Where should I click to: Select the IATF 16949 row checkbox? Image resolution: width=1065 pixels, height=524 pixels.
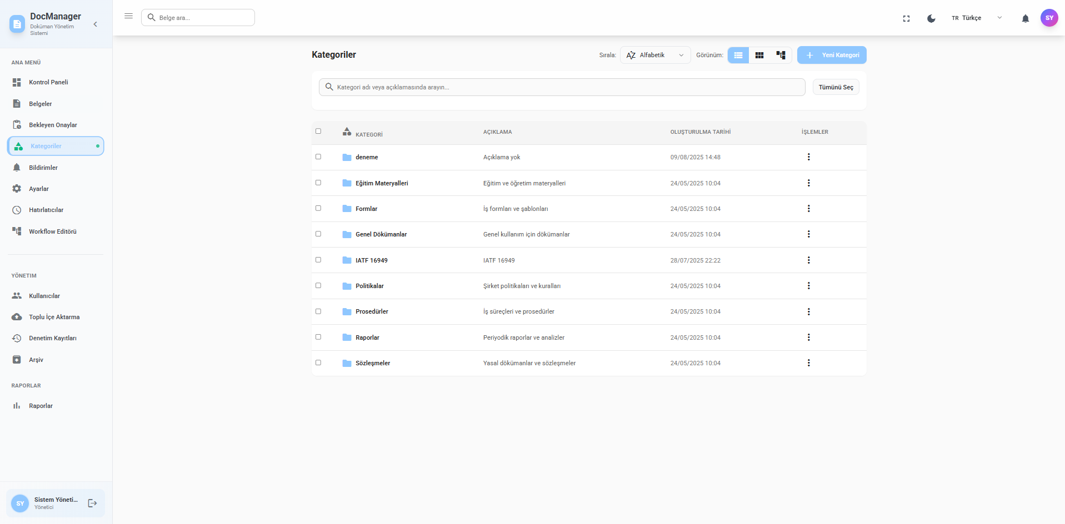318,260
